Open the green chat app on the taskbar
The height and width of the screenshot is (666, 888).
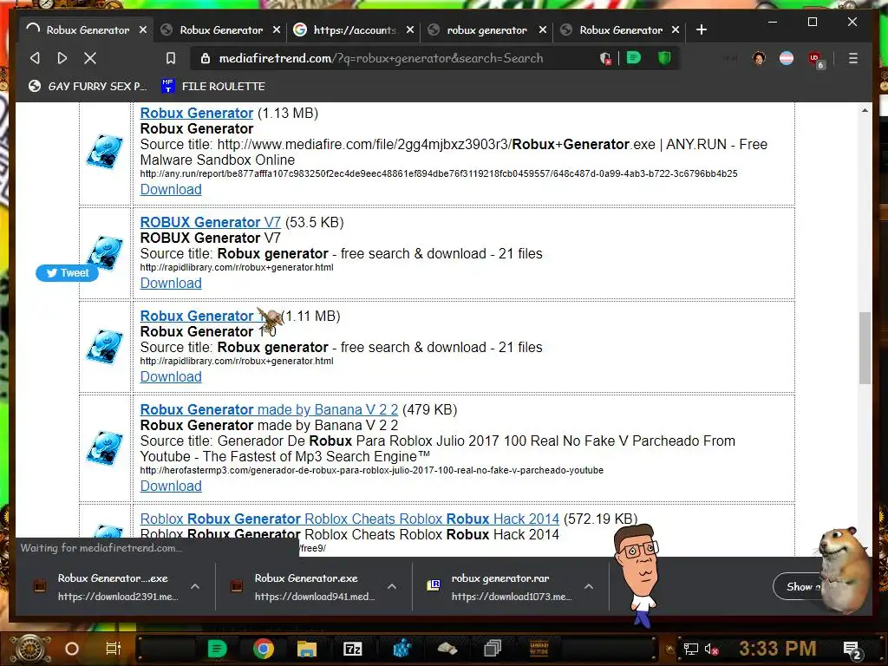217,649
